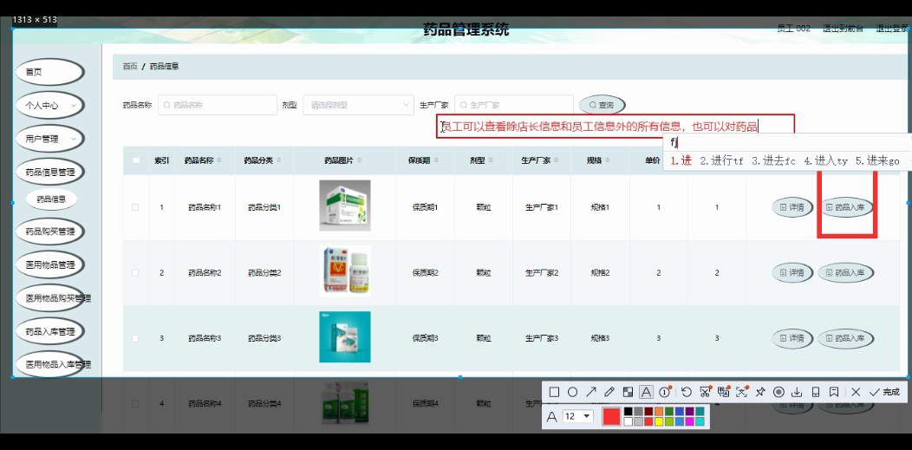Click 药品入库 for row 药品名称3
This screenshot has width=912, height=450.
coord(846,338)
